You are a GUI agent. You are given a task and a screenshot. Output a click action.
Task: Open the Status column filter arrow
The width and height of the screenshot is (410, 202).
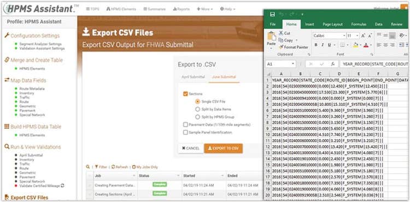coord(179,176)
